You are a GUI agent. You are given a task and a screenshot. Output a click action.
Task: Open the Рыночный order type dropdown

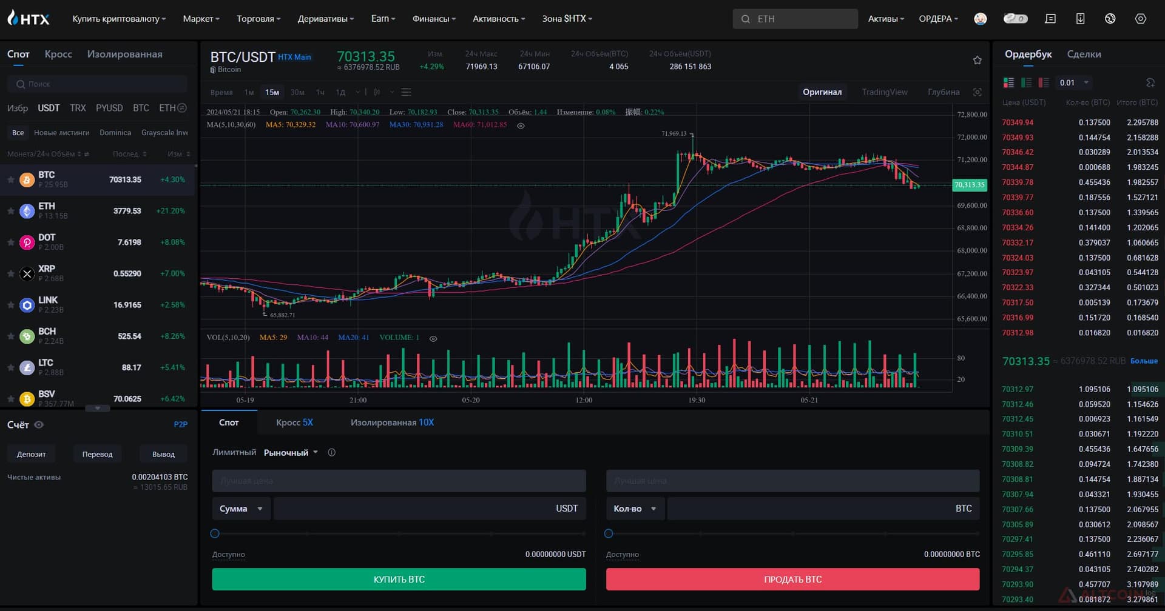(x=291, y=452)
